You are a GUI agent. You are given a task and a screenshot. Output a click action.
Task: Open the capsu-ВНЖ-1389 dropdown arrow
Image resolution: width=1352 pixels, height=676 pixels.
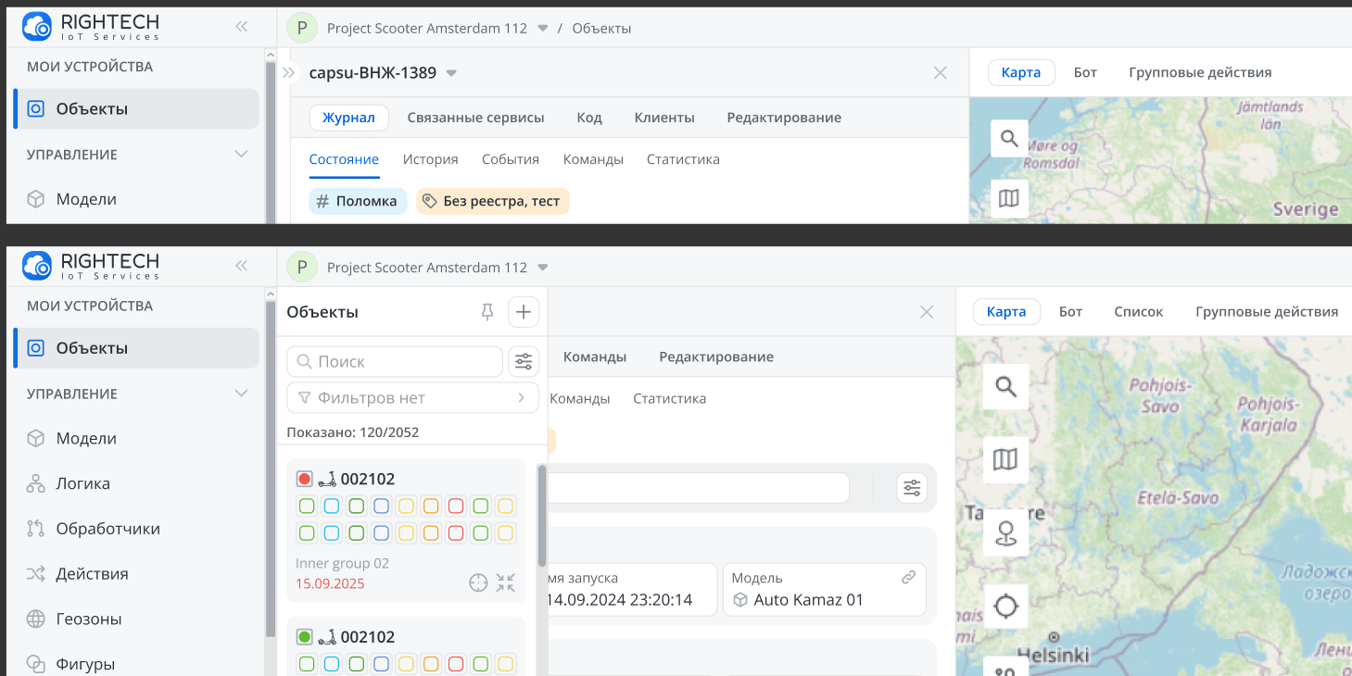tap(451, 73)
